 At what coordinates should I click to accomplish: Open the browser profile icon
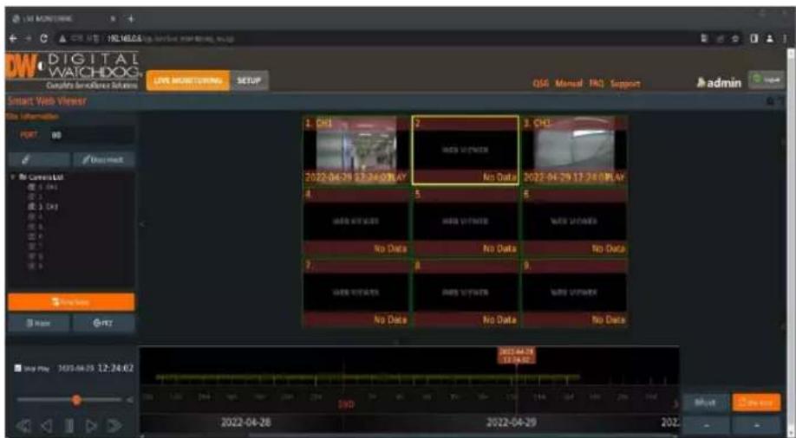click(770, 39)
